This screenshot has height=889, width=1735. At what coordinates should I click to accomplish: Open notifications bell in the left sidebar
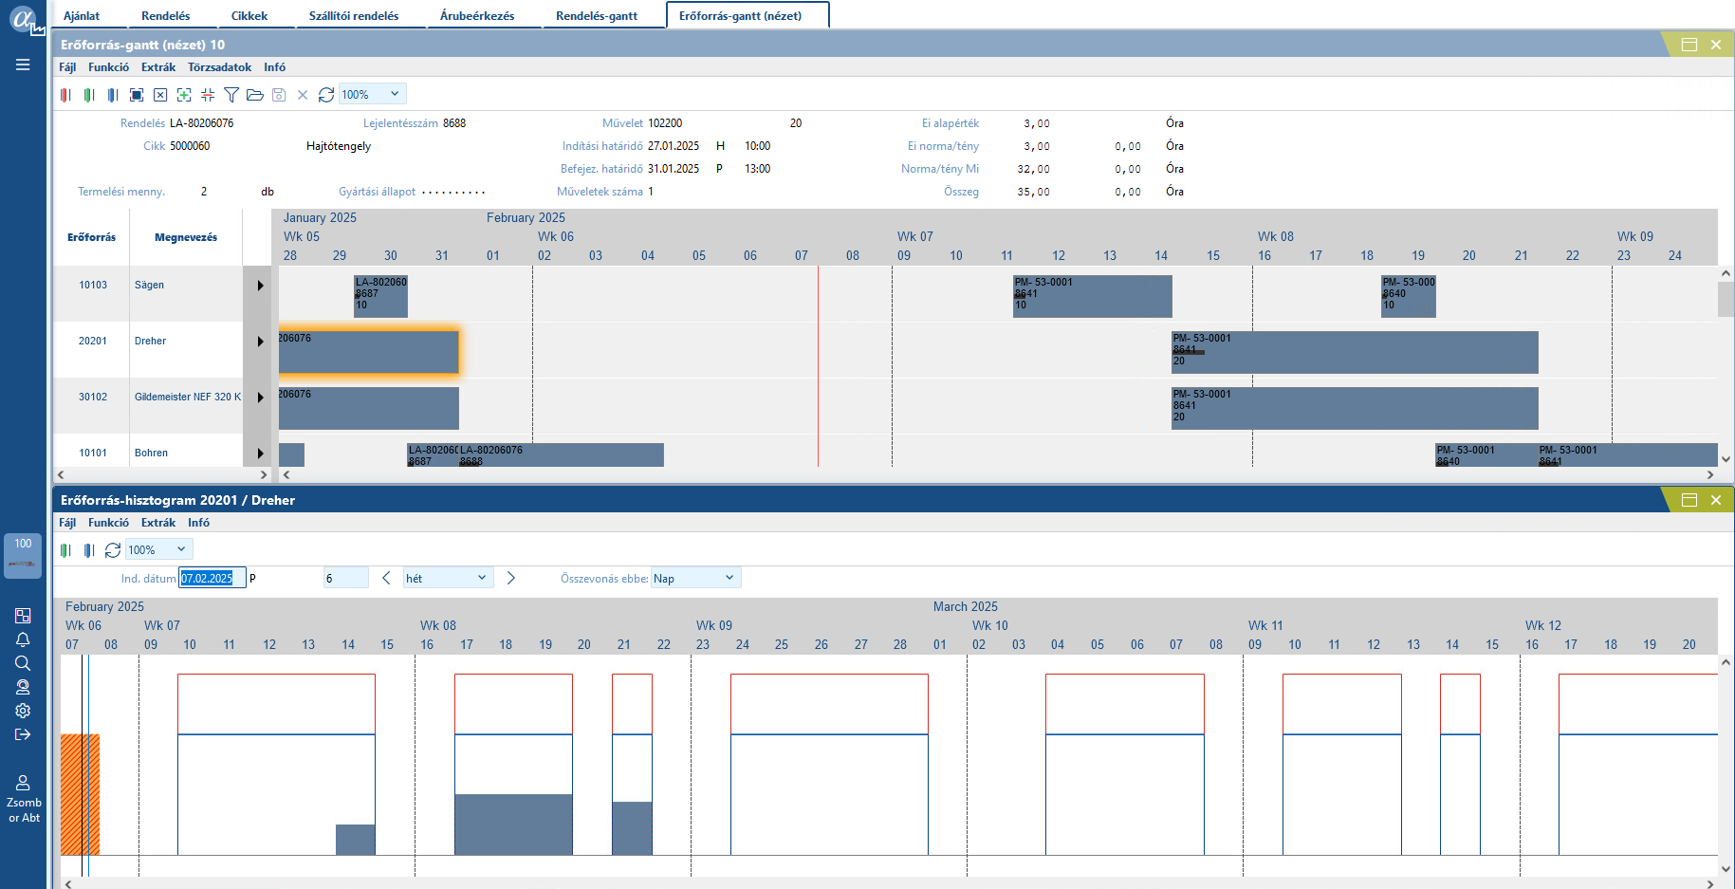tap(23, 639)
